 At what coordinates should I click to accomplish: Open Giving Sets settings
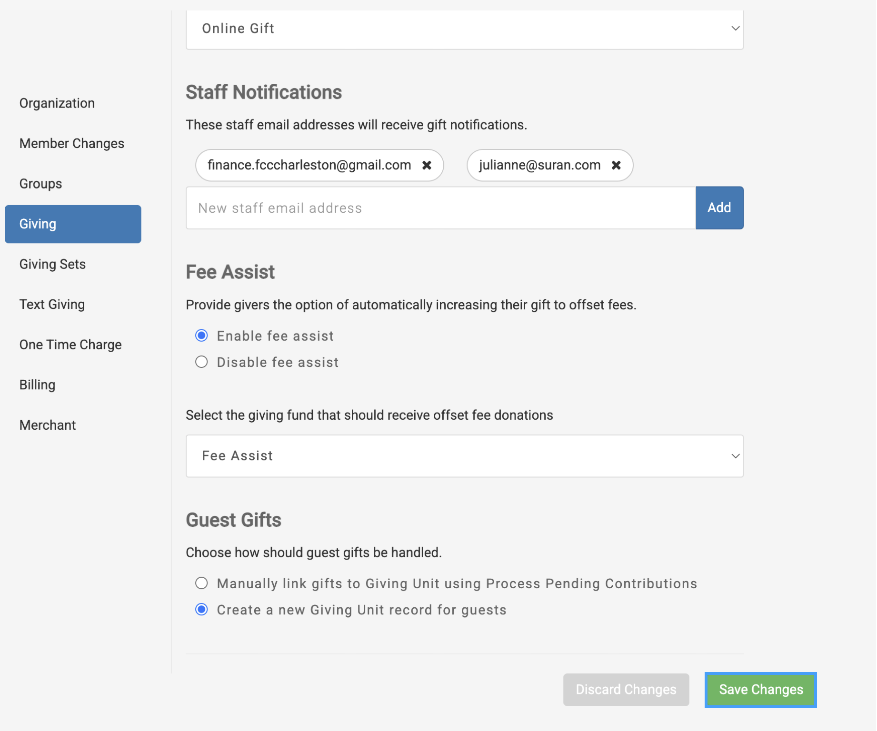pyautogui.click(x=52, y=264)
